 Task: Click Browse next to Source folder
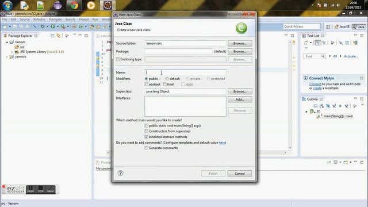point(240,44)
